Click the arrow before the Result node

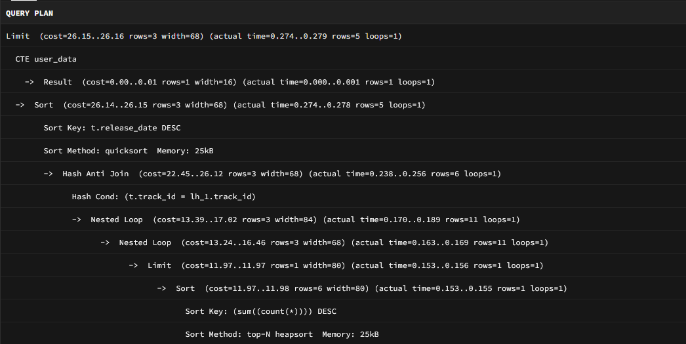click(29, 82)
